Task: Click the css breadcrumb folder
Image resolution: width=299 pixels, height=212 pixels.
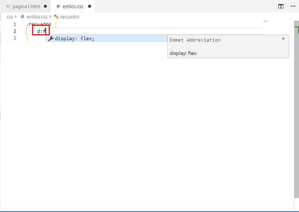Action: (x=10, y=17)
